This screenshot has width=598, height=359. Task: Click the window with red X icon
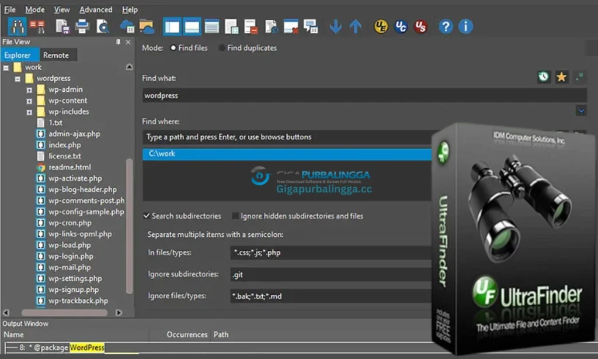pos(291,26)
